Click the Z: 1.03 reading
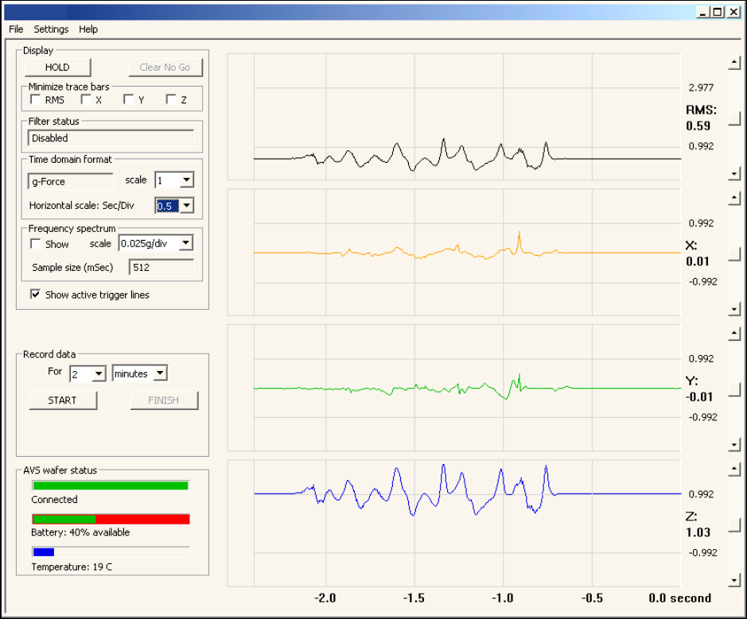This screenshot has width=747, height=619. 698,524
